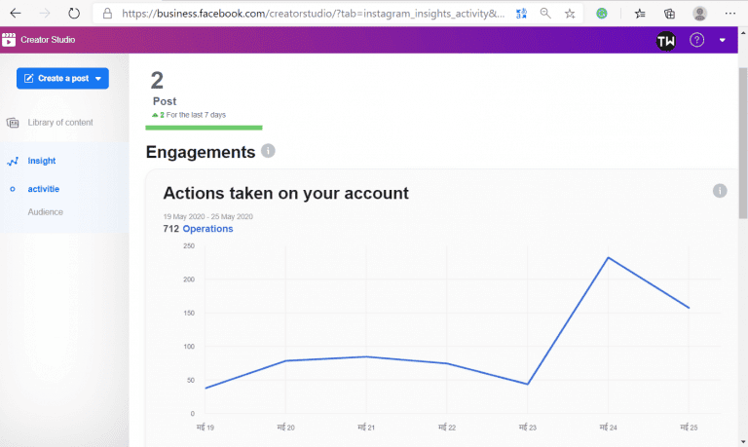This screenshot has height=447, width=748.
Task: Click the zoom magnifier icon in address bar
Action: click(545, 14)
